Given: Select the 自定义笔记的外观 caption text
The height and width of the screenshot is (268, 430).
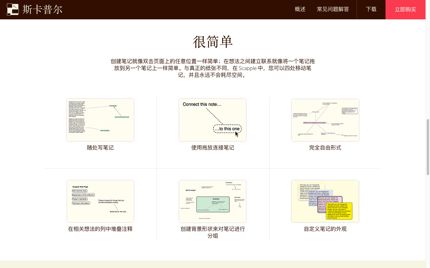Looking at the screenshot, I should click(325, 229).
